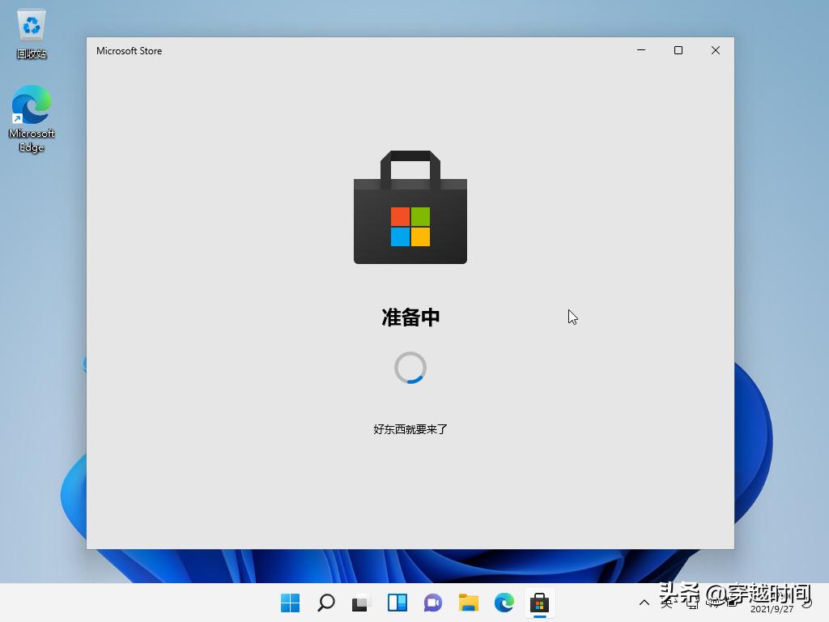The height and width of the screenshot is (622, 829).
Task: Open File Explorer from the taskbar
Action: [x=468, y=603]
